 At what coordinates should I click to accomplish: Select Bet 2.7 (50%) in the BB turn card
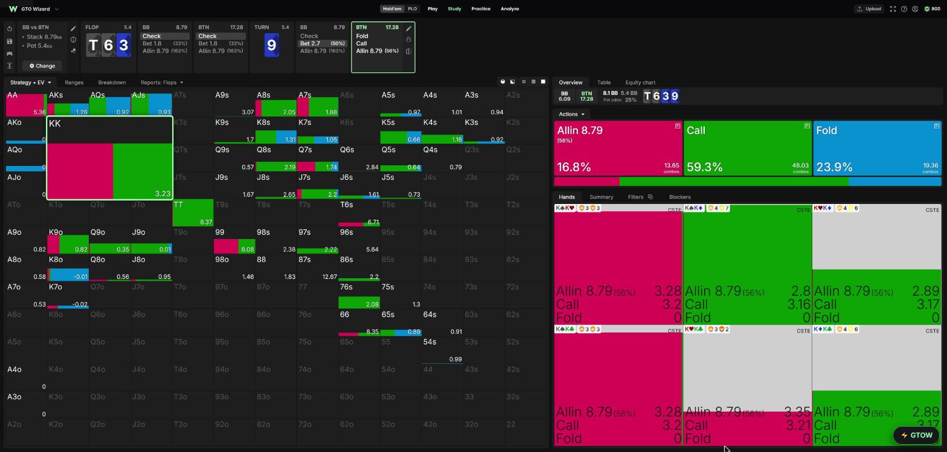tap(323, 43)
